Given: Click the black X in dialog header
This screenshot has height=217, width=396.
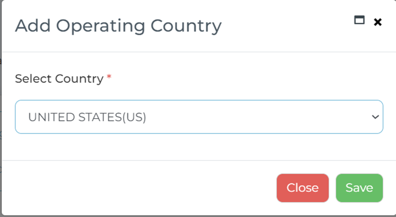Looking at the screenshot, I should tap(378, 22).
